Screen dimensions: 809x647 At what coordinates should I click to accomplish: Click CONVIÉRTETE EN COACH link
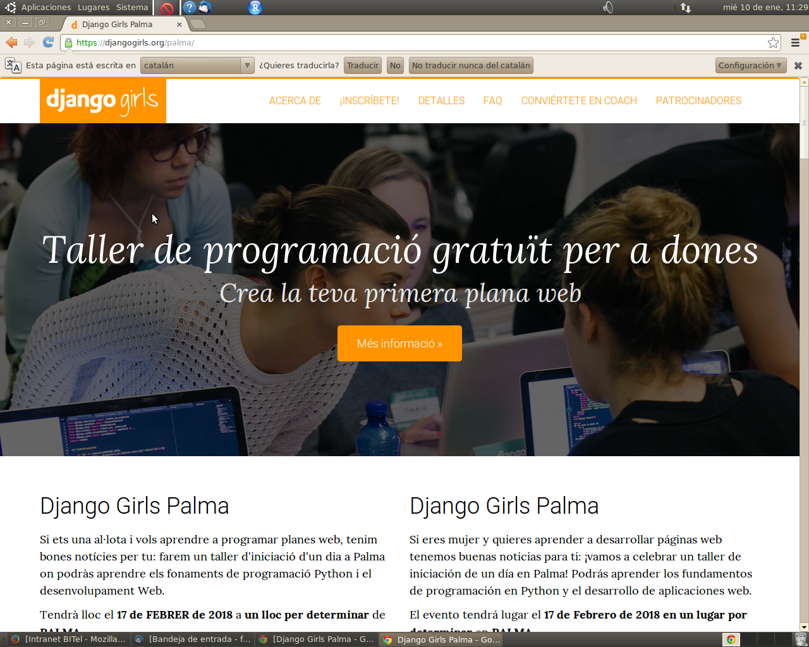[579, 100]
